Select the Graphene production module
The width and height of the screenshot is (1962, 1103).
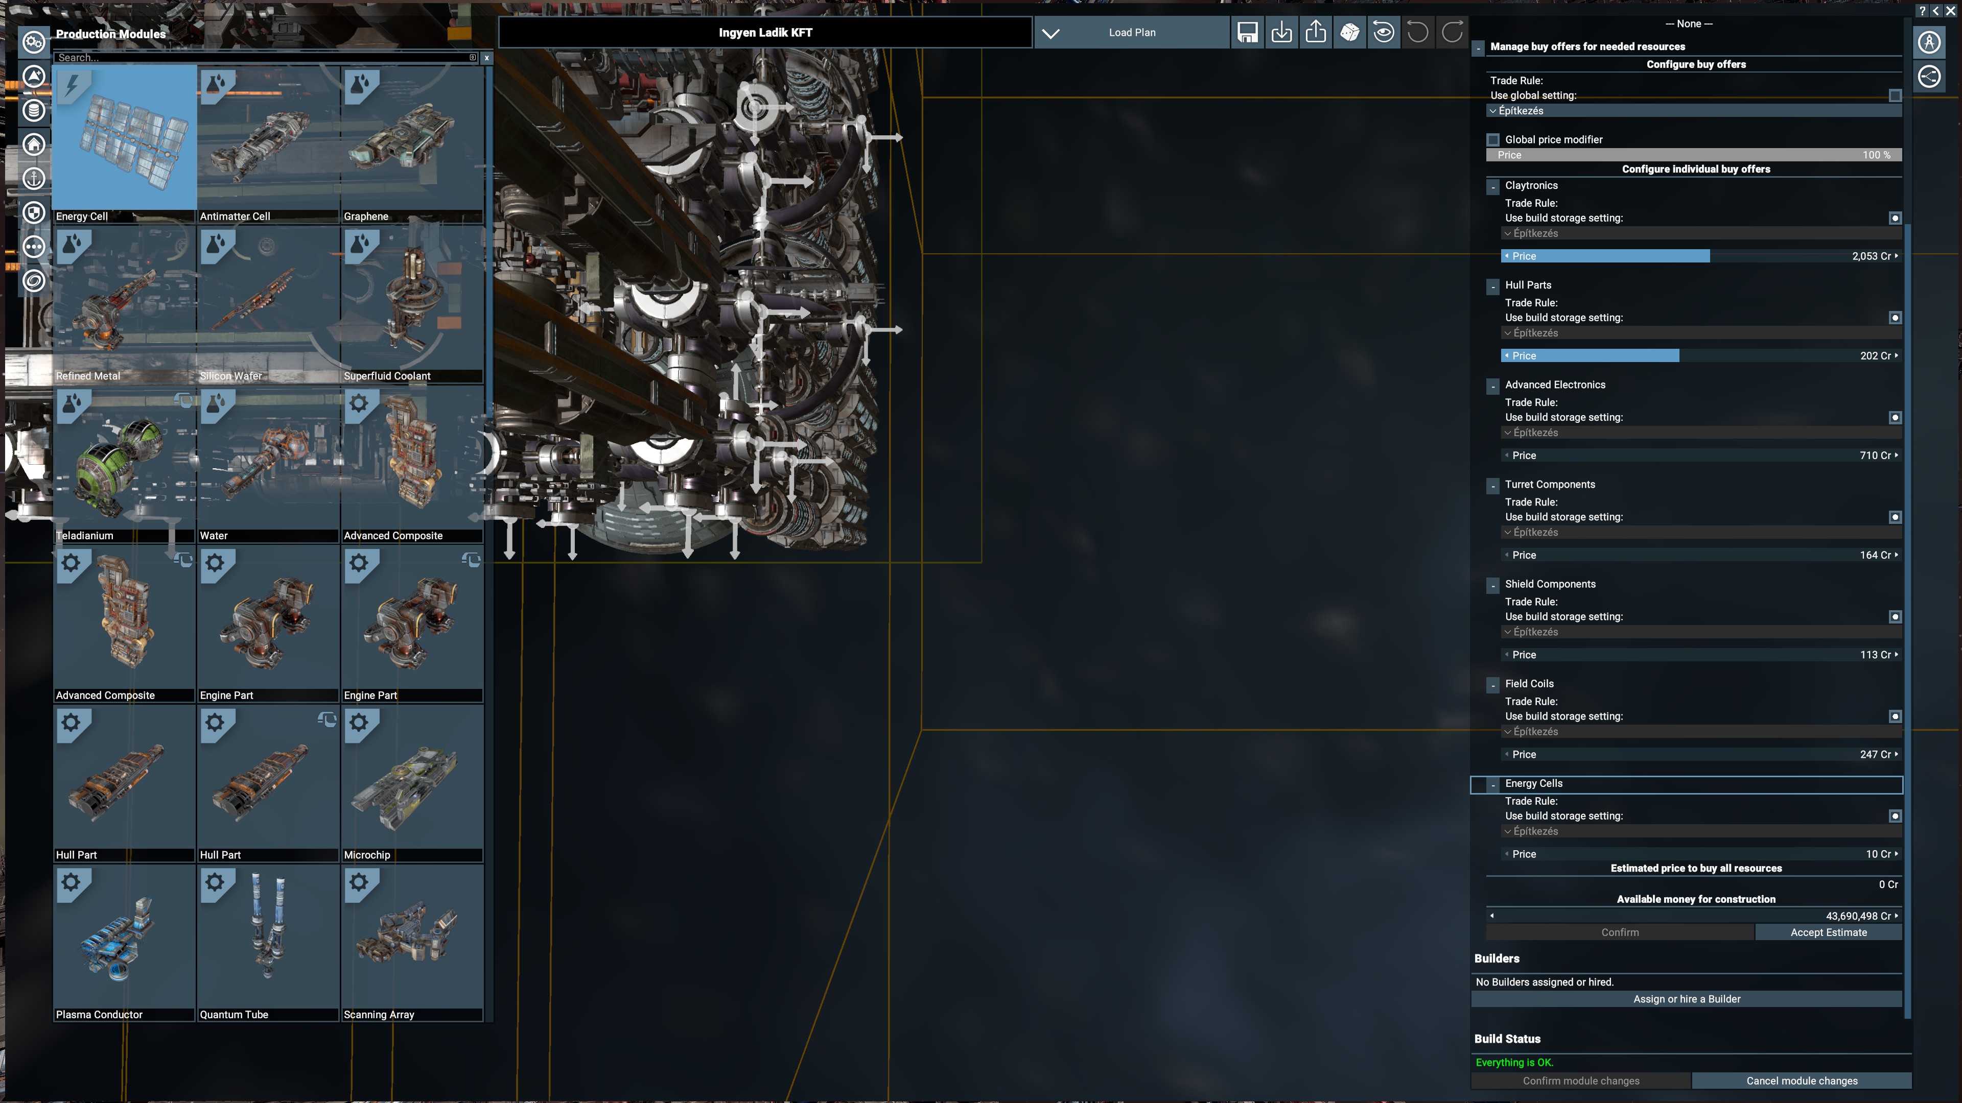point(412,144)
